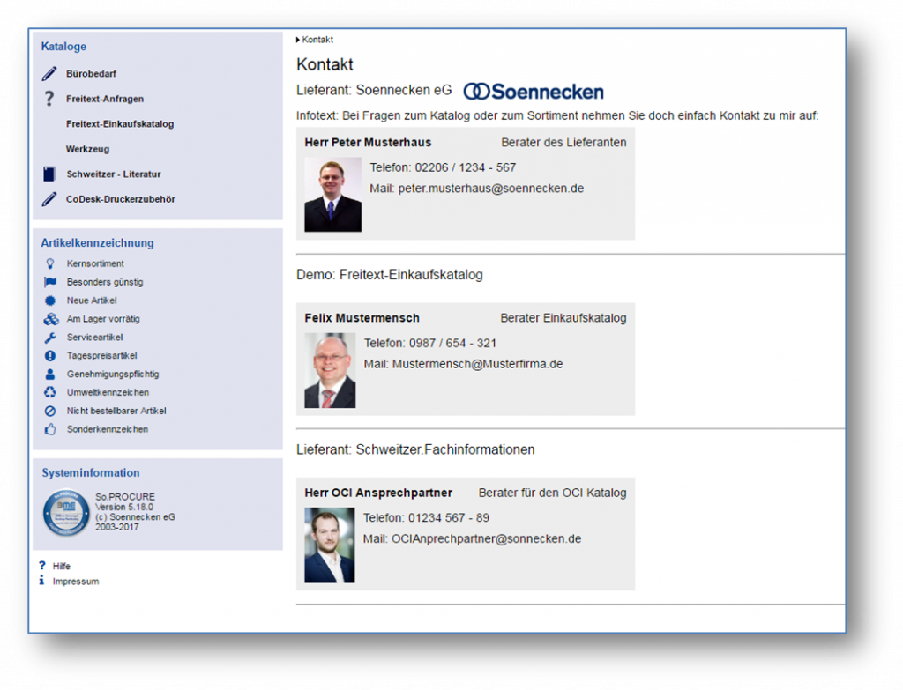Click the photo of Felix Mustermensch
The height and width of the screenshot is (690, 903).
coord(330,371)
